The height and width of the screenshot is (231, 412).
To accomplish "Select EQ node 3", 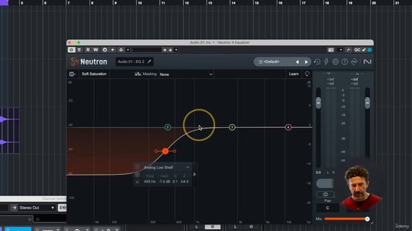I will coord(232,127).
